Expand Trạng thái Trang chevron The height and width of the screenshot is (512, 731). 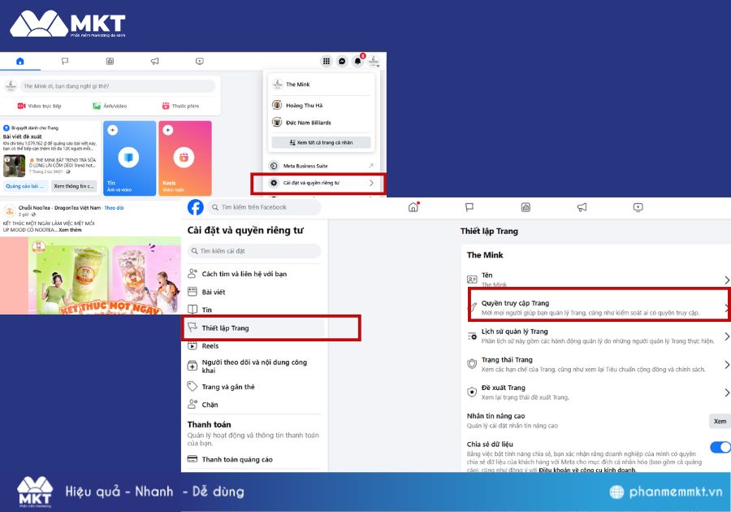pyautogui.click(x=726, y=364)
